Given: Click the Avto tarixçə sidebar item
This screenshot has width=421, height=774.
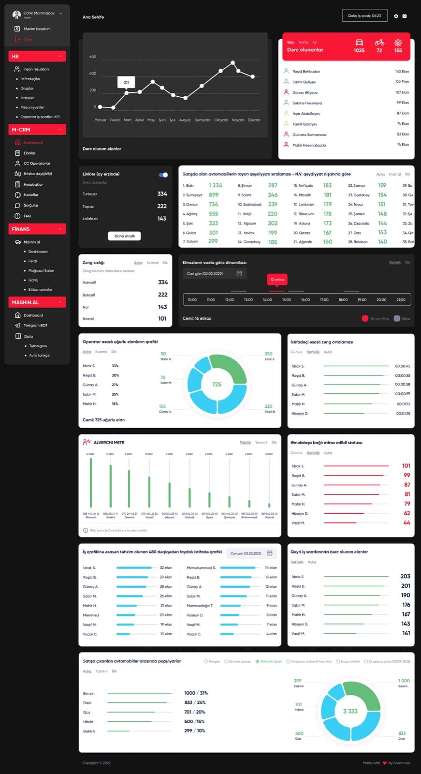Looking at the screenshot, I should [39, 355].
